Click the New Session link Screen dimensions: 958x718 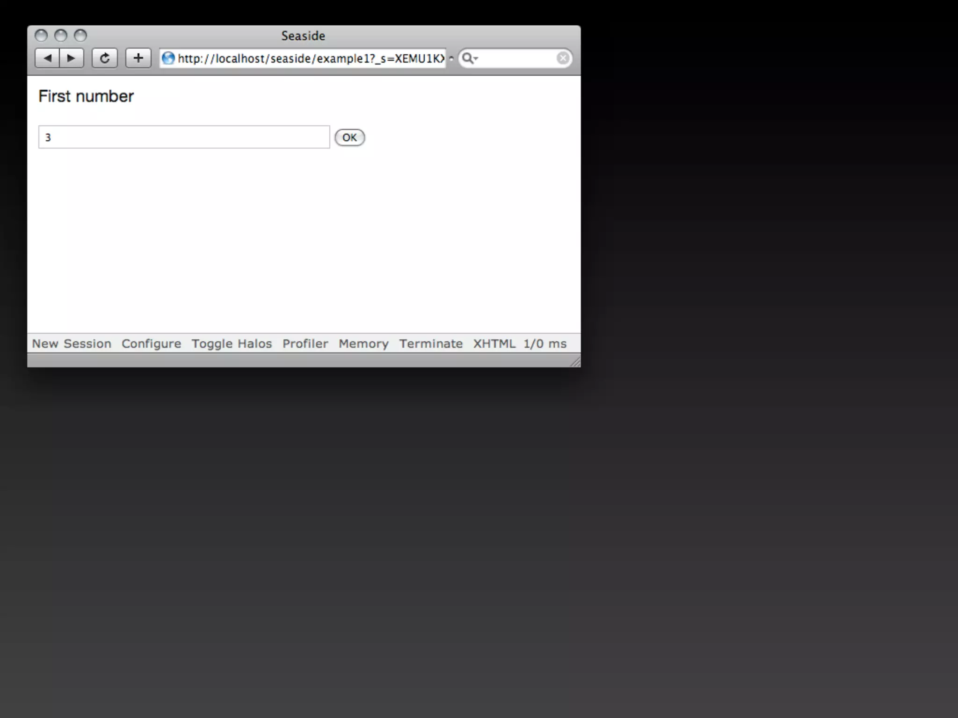72,344
